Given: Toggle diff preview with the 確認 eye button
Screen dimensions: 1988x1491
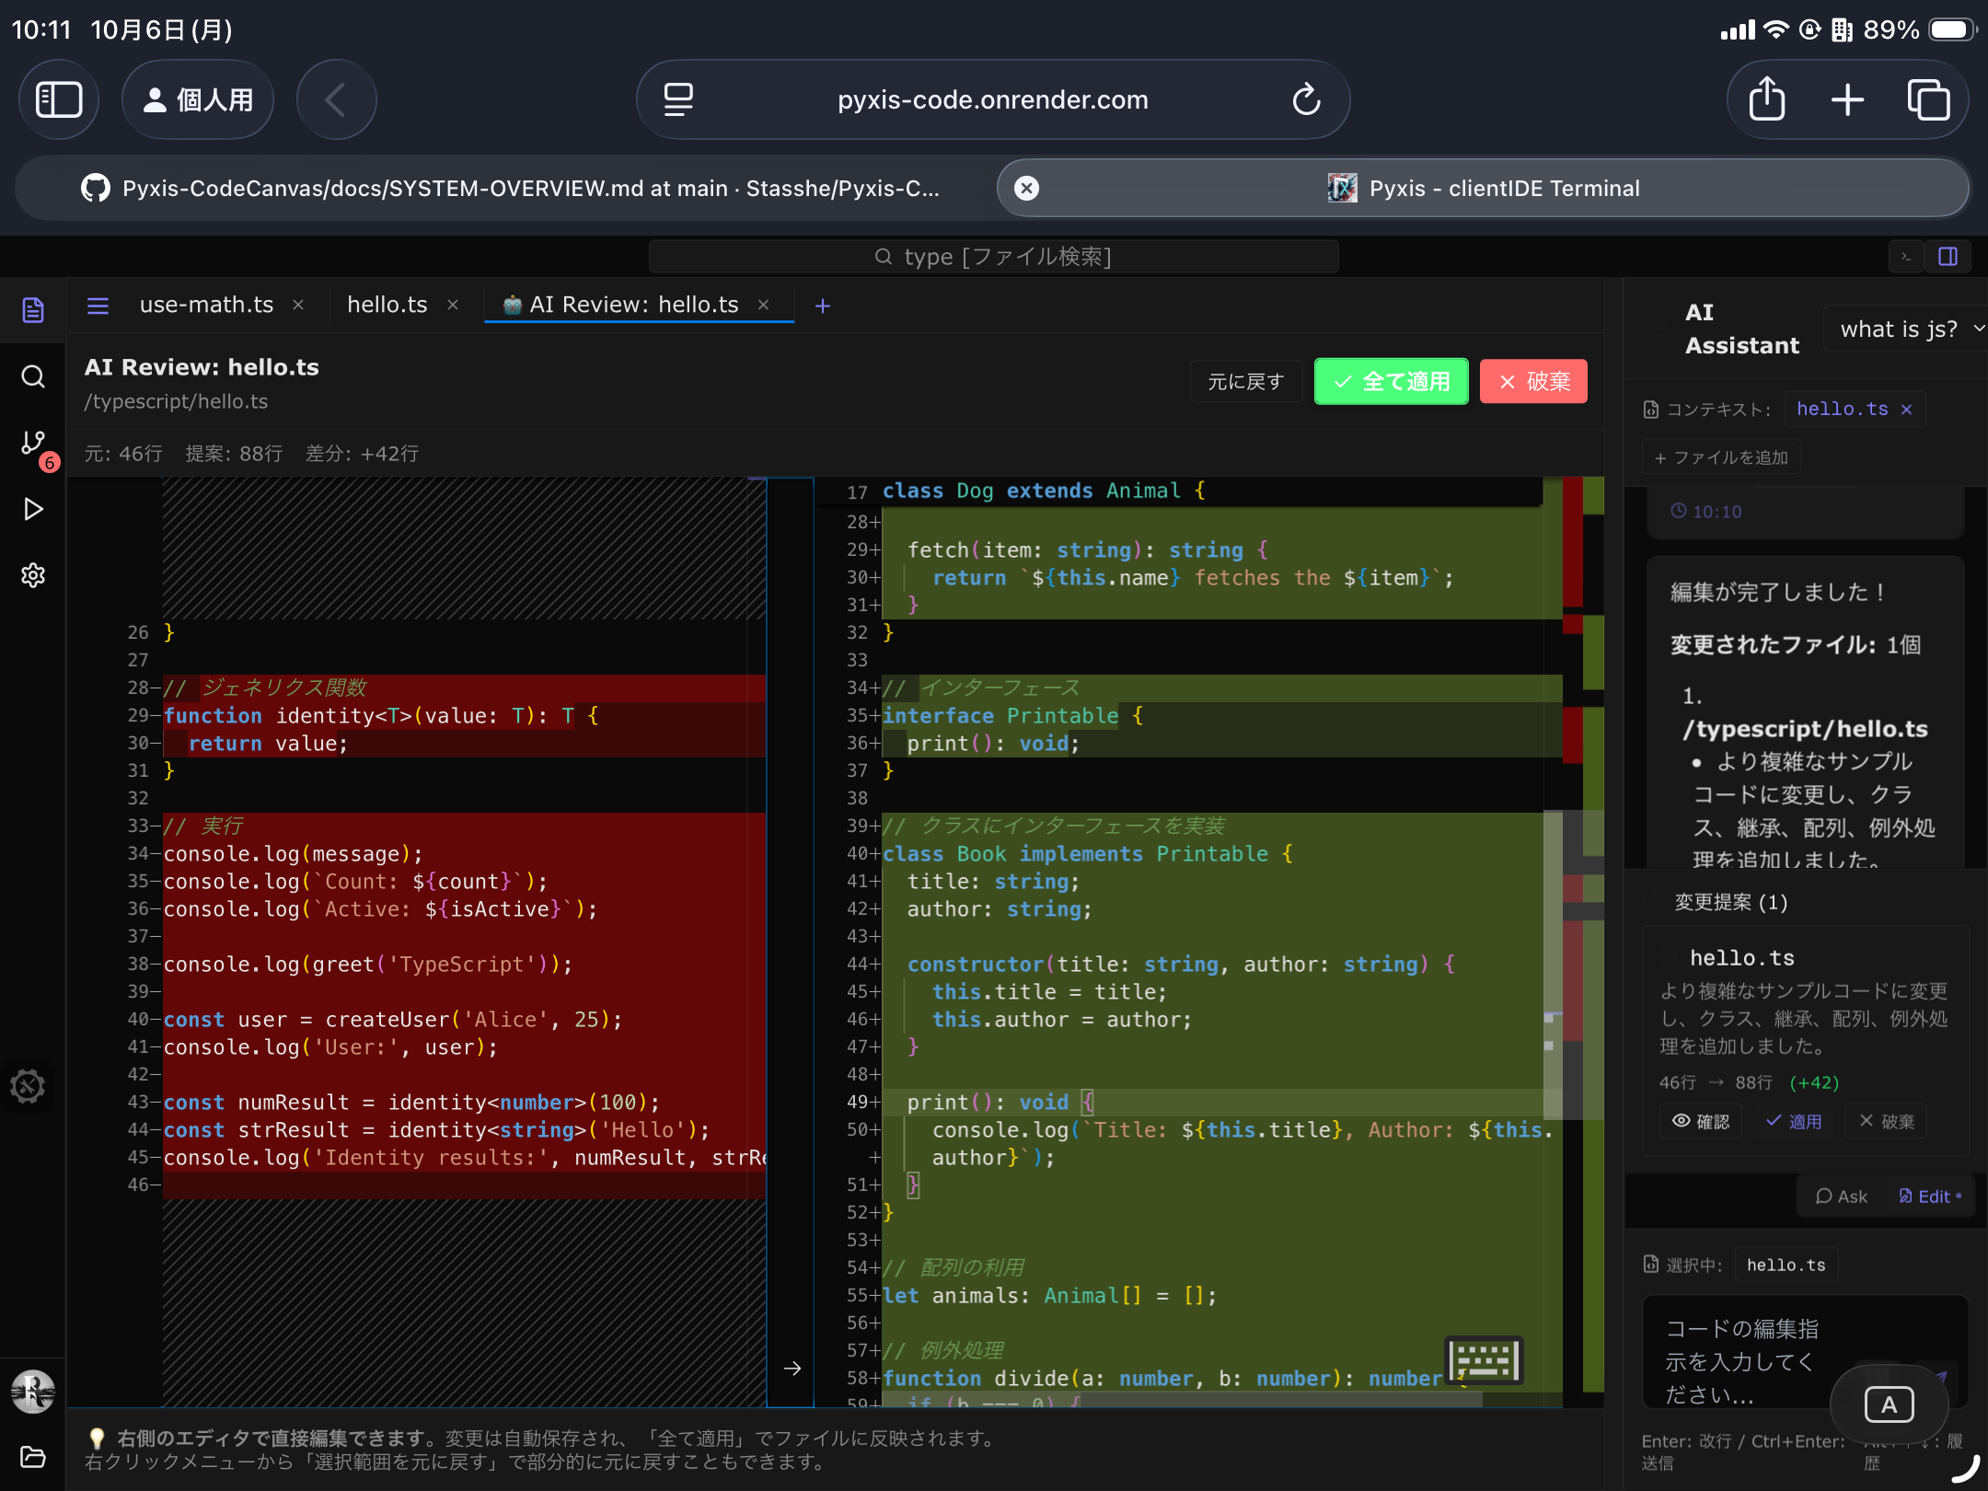Looking at the screenshot, I should 1701,1121.
